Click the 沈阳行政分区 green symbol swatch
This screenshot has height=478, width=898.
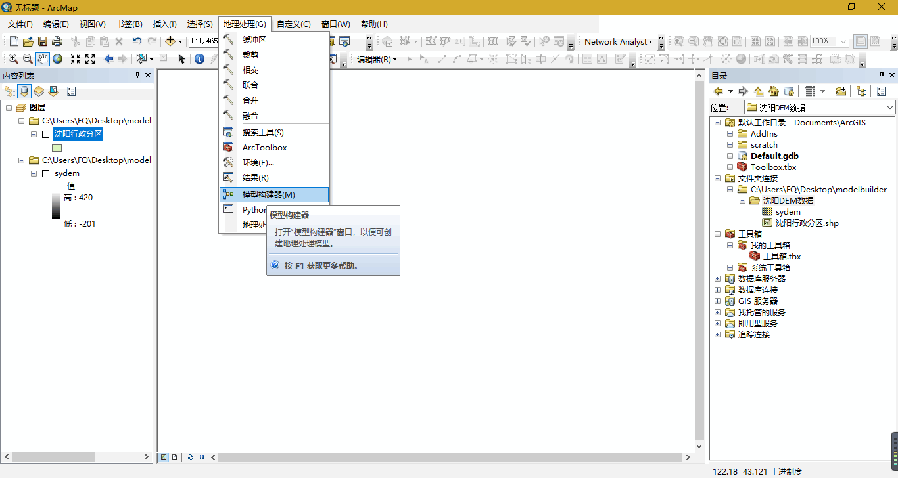click(57, 148)
